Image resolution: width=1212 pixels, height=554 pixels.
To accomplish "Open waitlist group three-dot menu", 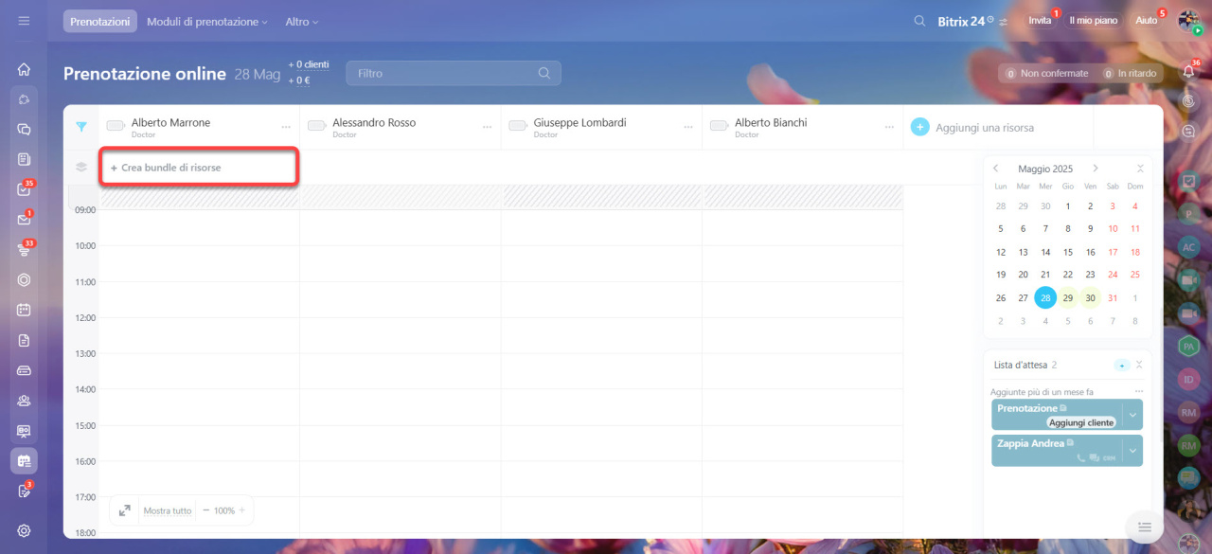I will [1139, 391].
